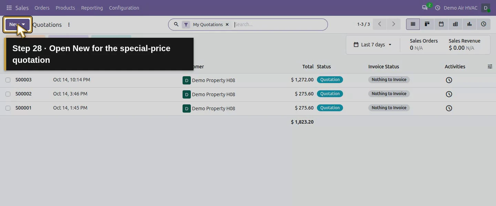Screen dimensions: 496x206
Task: Open the messages chat icon
Action: click(425, 8)
